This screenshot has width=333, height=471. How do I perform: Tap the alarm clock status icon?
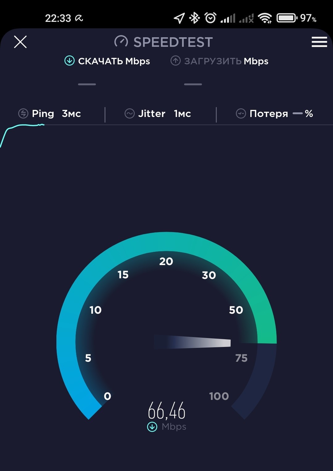pyautogui.click(x=211, y=18)
